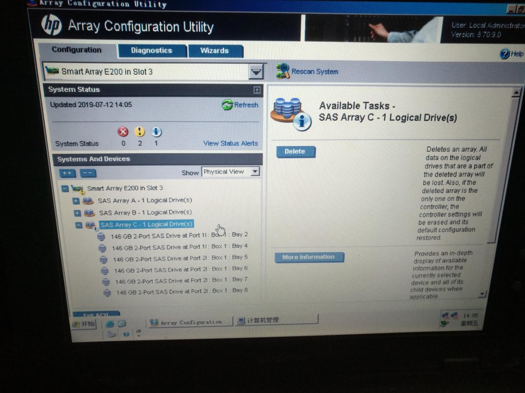Click the Rescan System link
This screenshot has width=525, height=393.
(x=315, y=72)
